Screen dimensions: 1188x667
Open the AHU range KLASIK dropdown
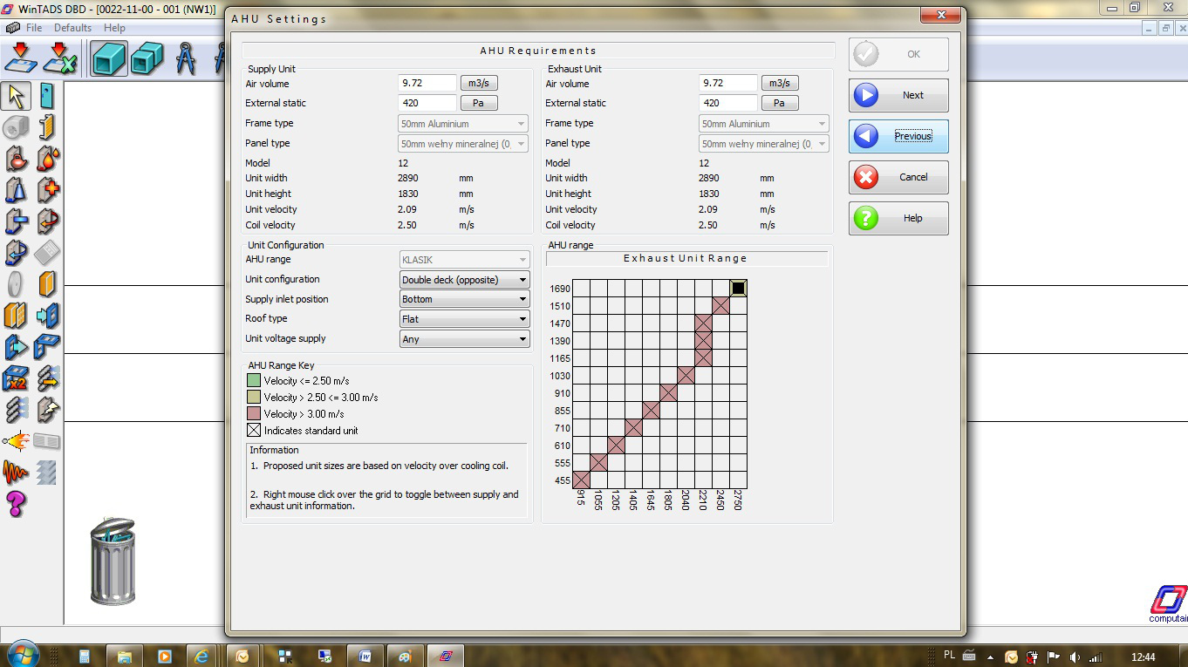pyautogui.click(x=464, y=260)
